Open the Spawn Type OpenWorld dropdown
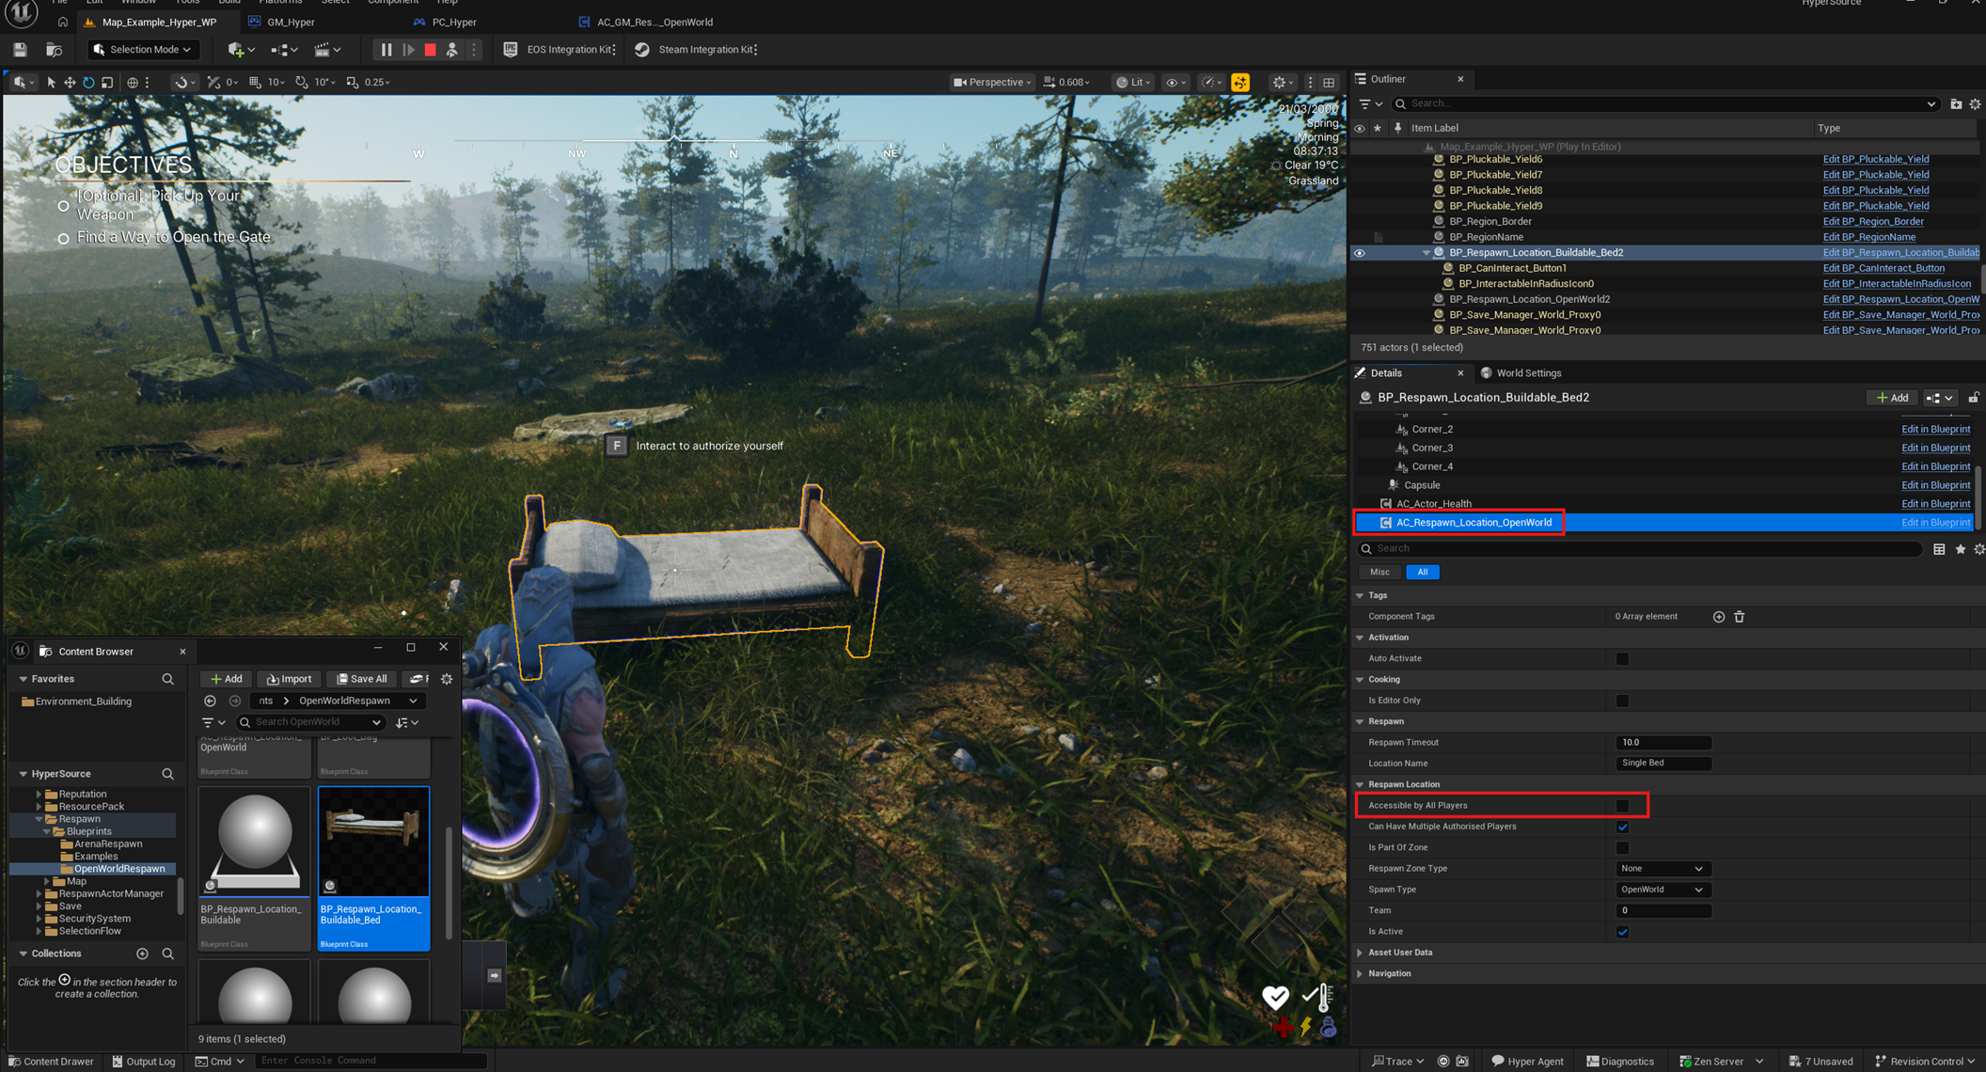This screenshot has height=1072, width=1986. [1662, 890]
